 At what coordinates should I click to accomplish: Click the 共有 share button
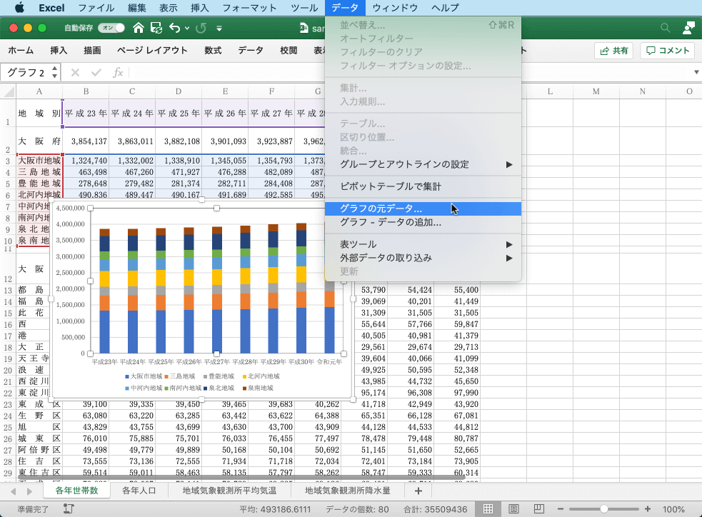[613, 51]
